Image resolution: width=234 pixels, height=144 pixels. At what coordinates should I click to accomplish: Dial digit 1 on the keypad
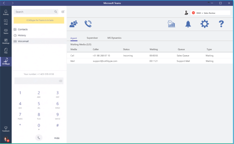click(20, 93)
